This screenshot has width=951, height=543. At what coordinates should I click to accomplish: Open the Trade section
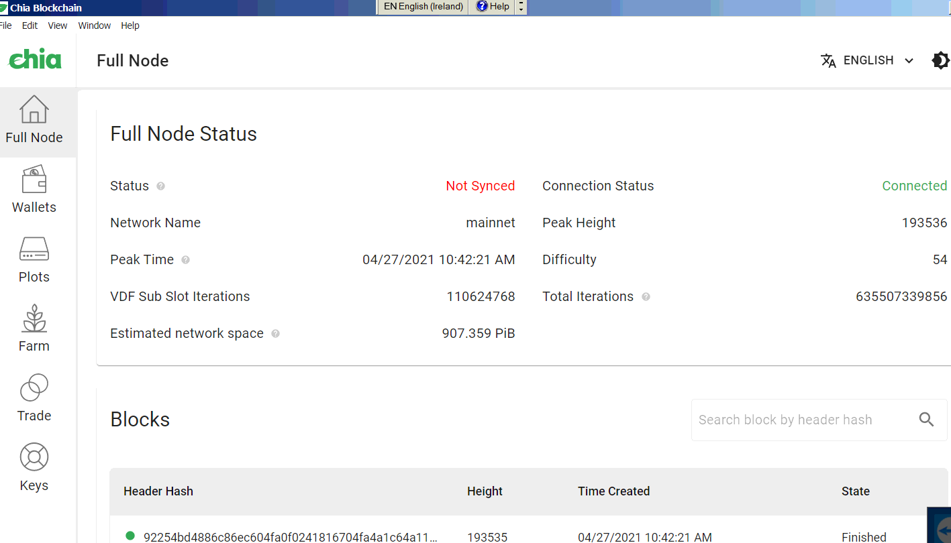coord(34,399)
